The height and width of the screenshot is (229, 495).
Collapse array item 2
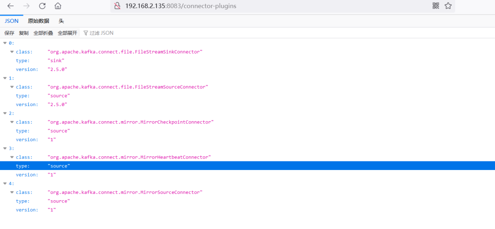5,113
